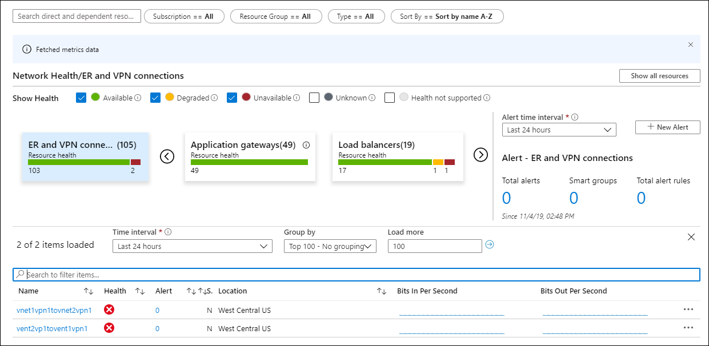
Task: Dismiss the Fetched metrics data banner
Action: click(691, 45)
